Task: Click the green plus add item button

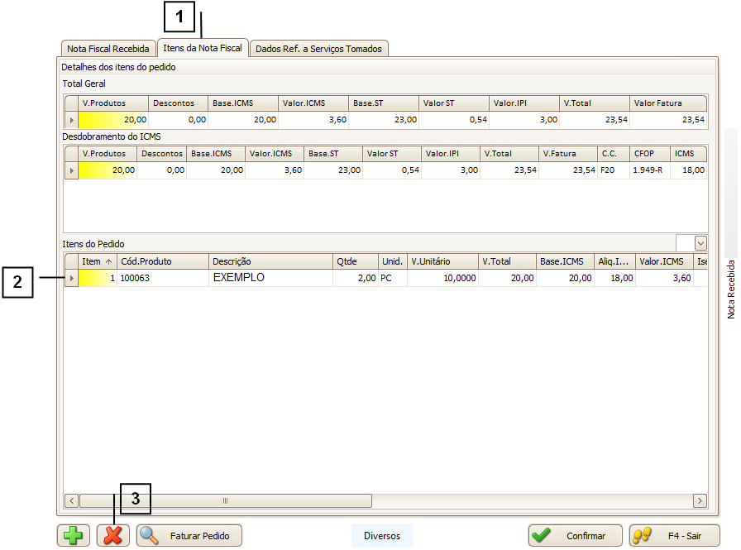Action: 74,536
